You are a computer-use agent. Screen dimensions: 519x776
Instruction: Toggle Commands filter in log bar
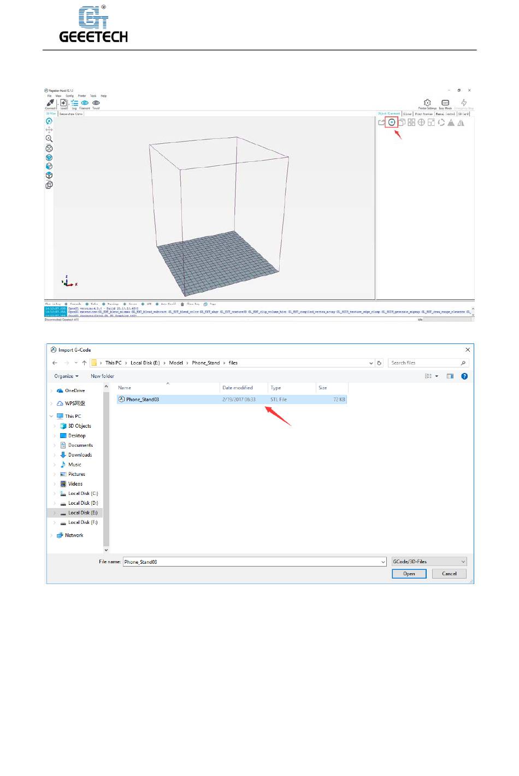coord(73,304)
